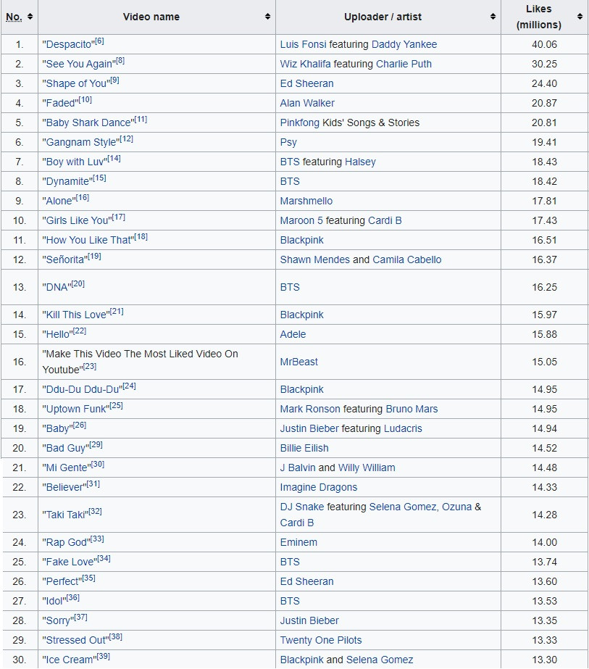Open the "Bad Guy" link
Viewport: 589px width, 669px height.
[66, 449]
